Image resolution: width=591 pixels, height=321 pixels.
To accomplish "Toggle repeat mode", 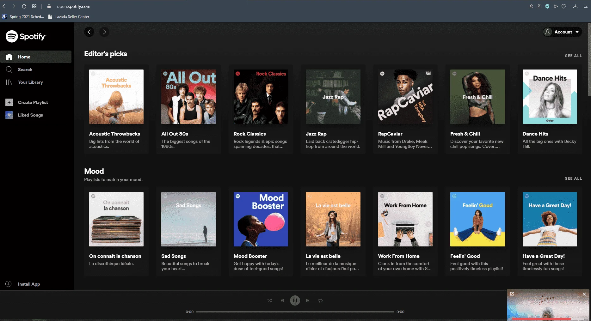I will (320, 300).
